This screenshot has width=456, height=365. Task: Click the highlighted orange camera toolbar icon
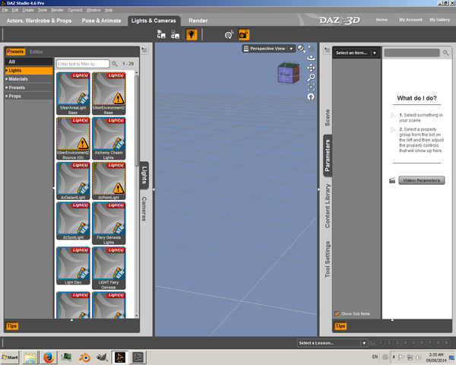pos(244,35)
